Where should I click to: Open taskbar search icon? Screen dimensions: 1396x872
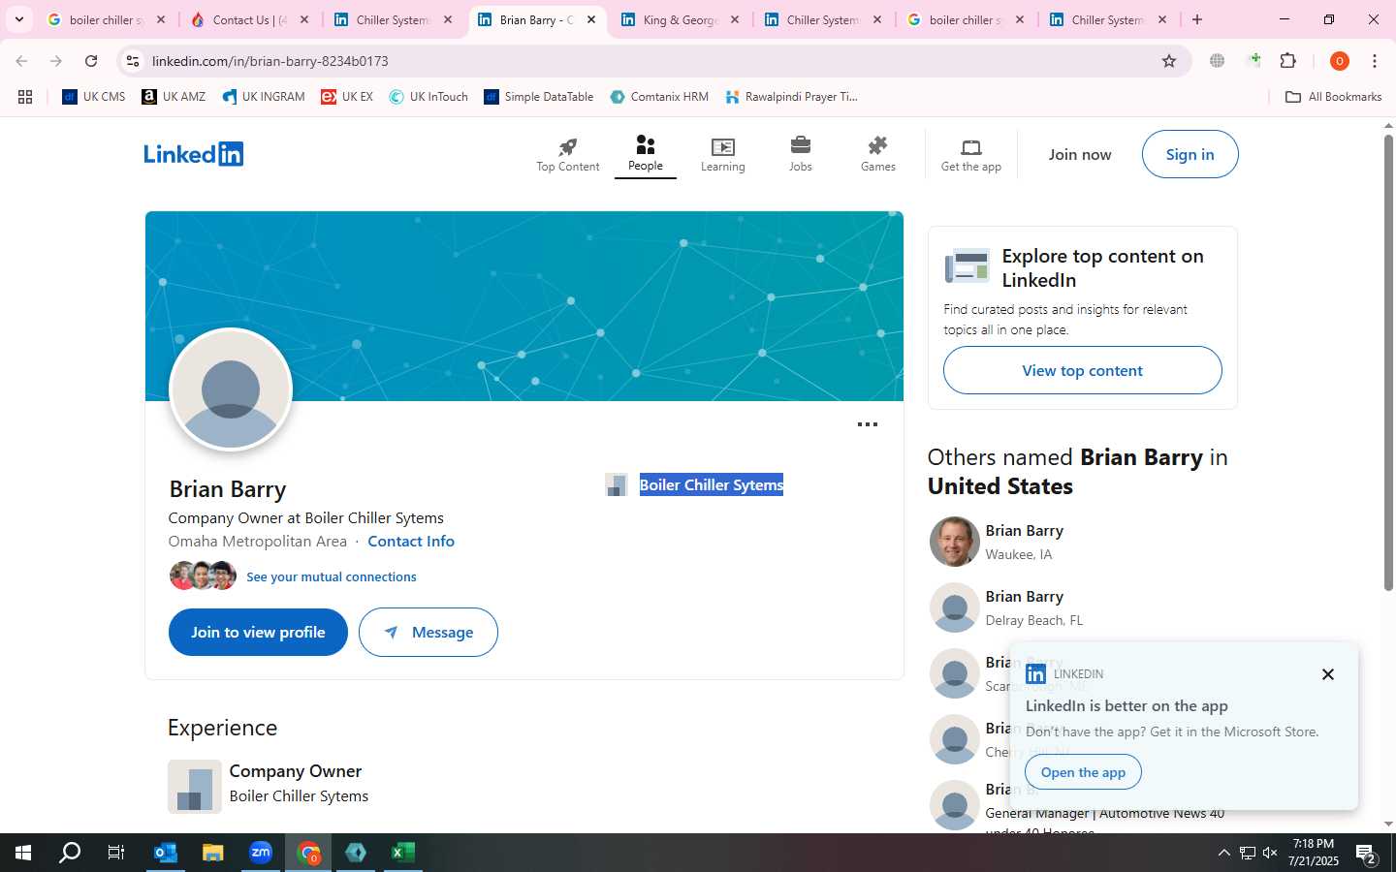coord(70,853)
